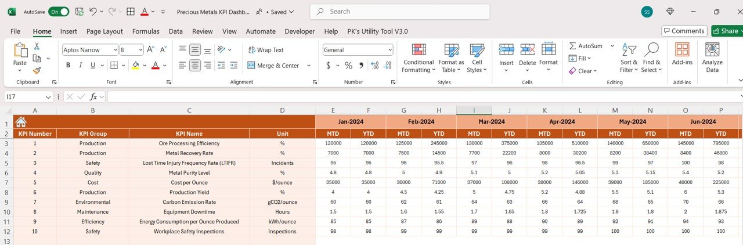Click the AutoSum button
Viewport: 743px width, 245px height.
pyautogui.click(x=587, y=46)
